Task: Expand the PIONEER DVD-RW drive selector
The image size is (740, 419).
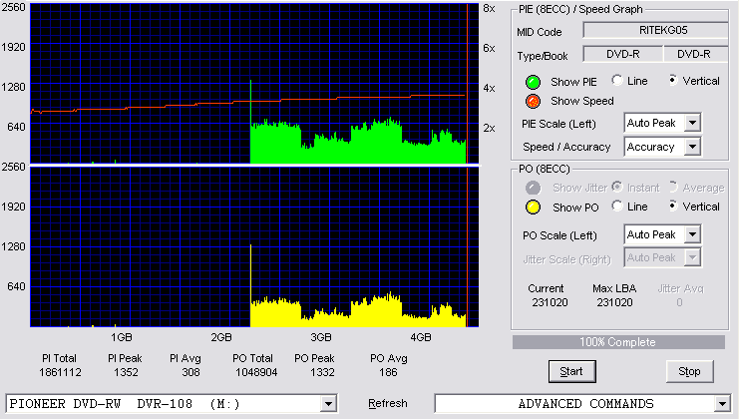Action: (x=328, y=404)
